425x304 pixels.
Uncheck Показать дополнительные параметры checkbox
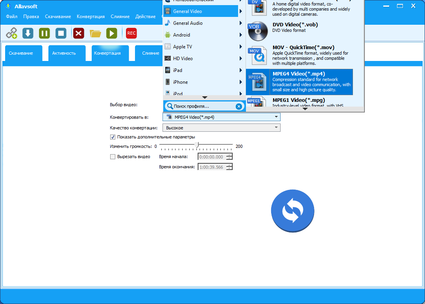113,137
